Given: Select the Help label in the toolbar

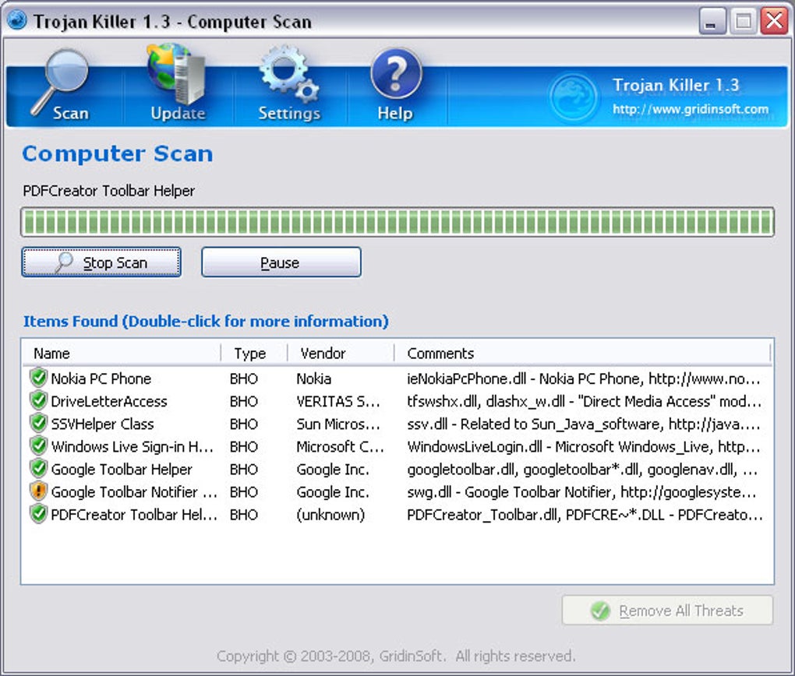Looking at the screenshot, I should [395, 112].
